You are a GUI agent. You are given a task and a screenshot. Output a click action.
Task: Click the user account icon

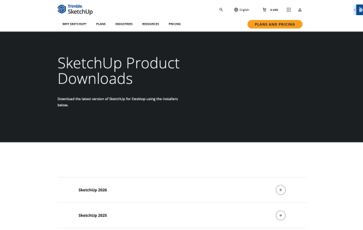(300, 10)
